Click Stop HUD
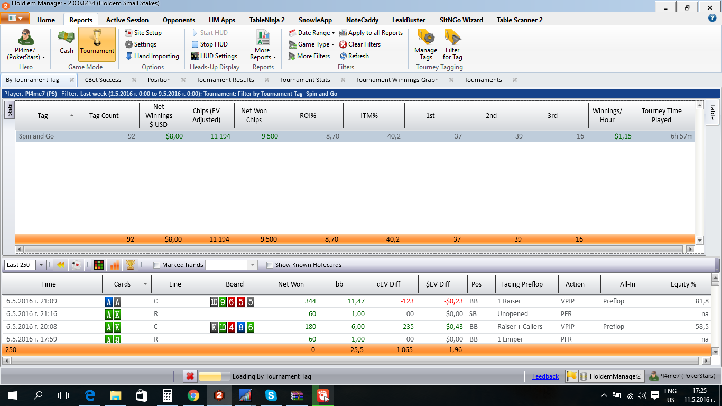This screenshot has width=722, height=406. pos(209,44)
